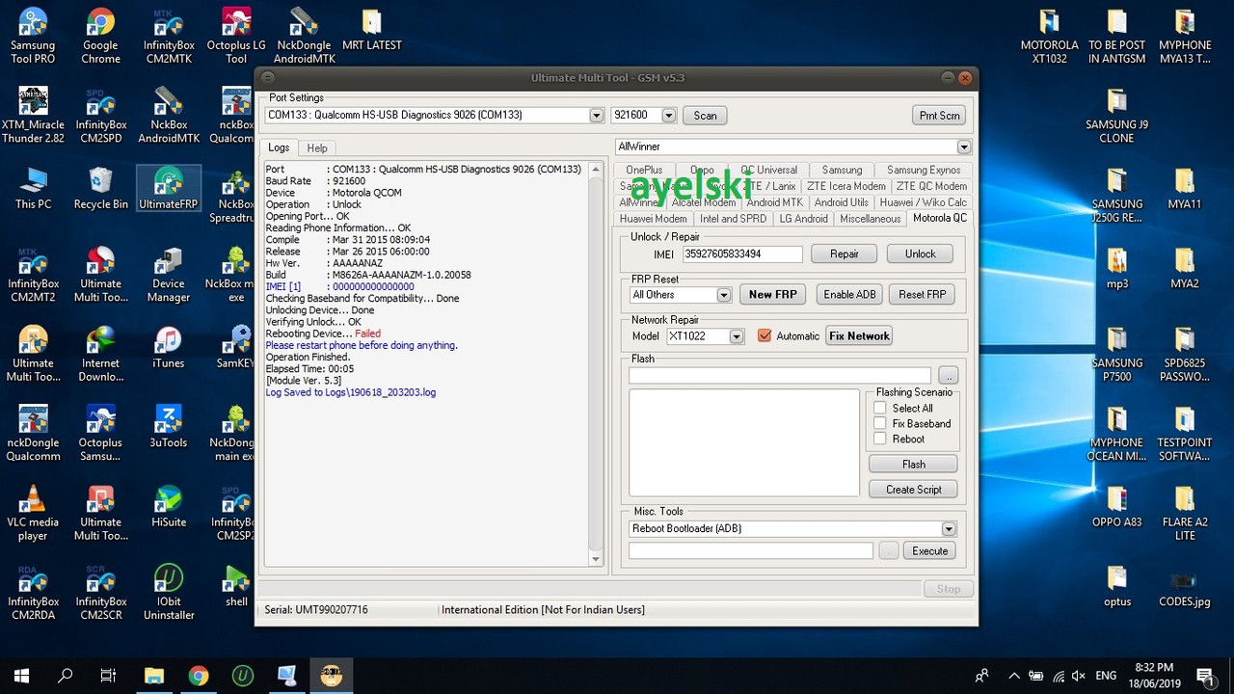Click the Create Script button
Screen dimensions: 1234x694
click(914, 490)
